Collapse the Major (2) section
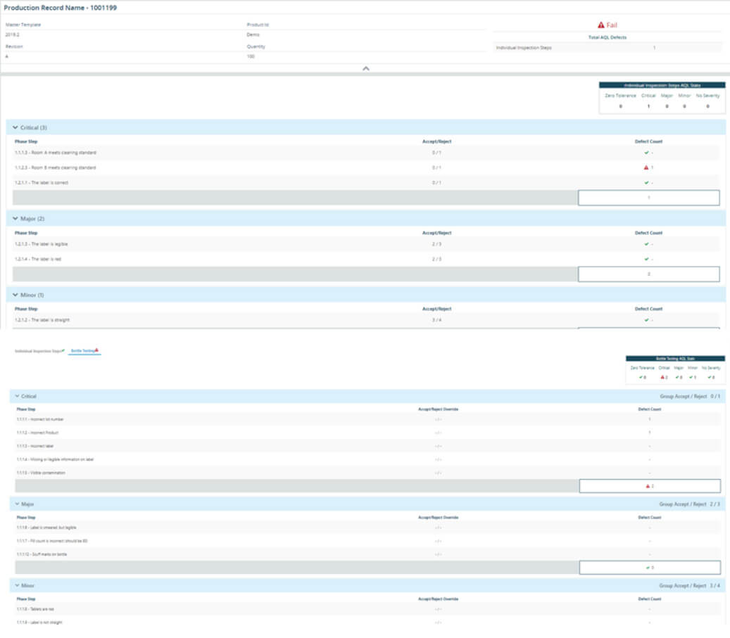Screen dimensions: 730x638 (15, 219)
